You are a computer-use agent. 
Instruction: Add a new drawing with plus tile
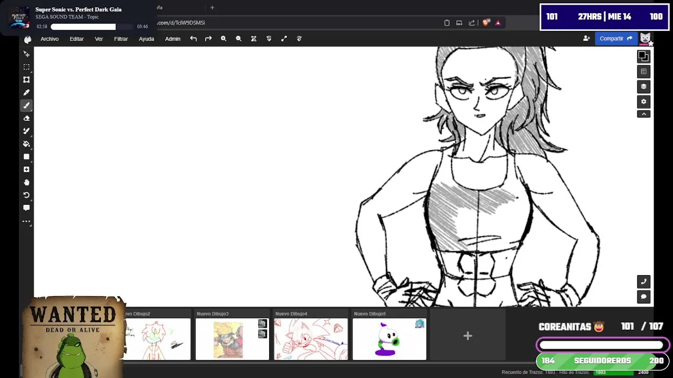(x=467, y=336)
